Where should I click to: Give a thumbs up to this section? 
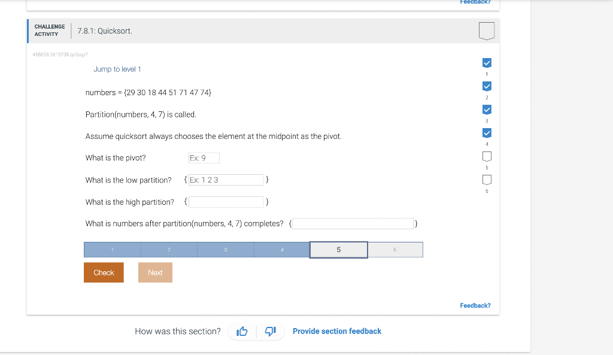(x=242, y=331)
